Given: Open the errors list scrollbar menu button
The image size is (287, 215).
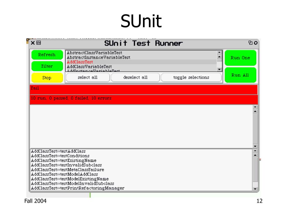Looking at the screenshot, I should tap(255, 151).
